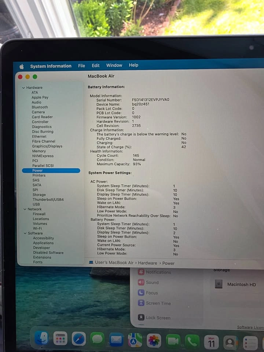Select Accessibility under Software

tap(43, 238)
